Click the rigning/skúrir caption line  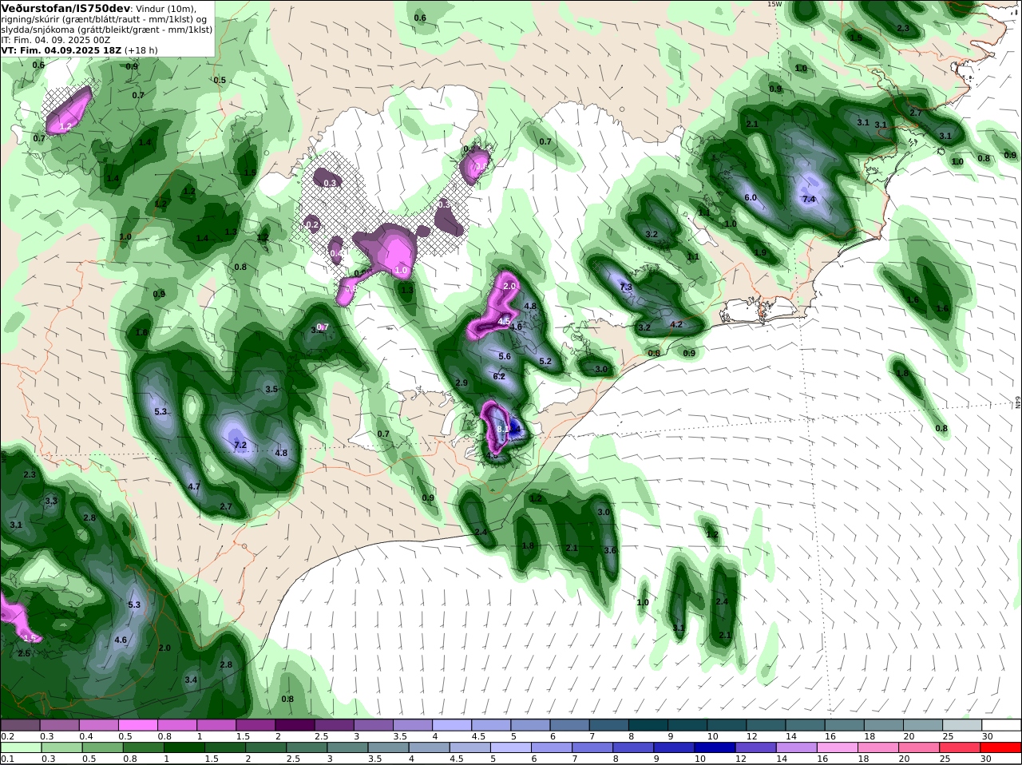105,19
